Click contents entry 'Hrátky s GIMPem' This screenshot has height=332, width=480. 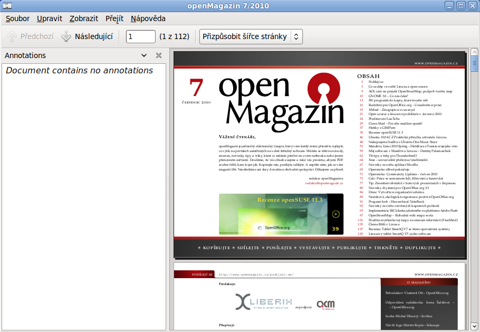pyautogui.click(x=382, y=128)
